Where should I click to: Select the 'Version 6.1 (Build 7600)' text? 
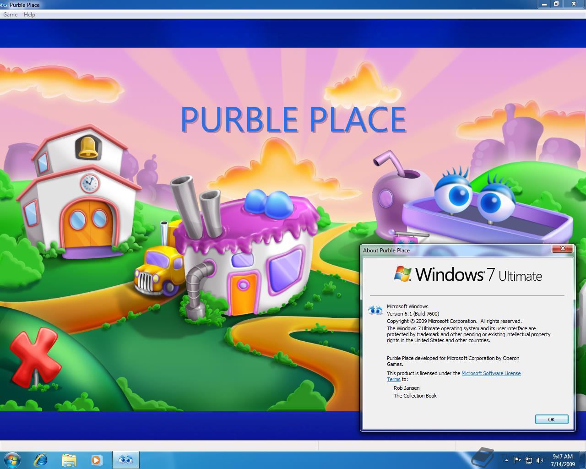coord(413,314)
